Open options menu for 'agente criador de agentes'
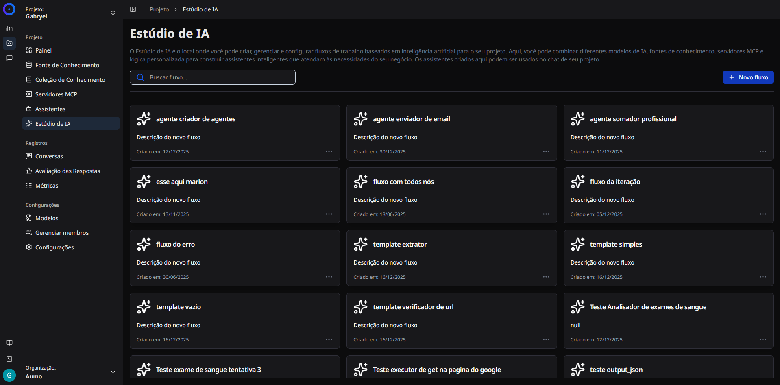The image size is (780, 385). 329,151
